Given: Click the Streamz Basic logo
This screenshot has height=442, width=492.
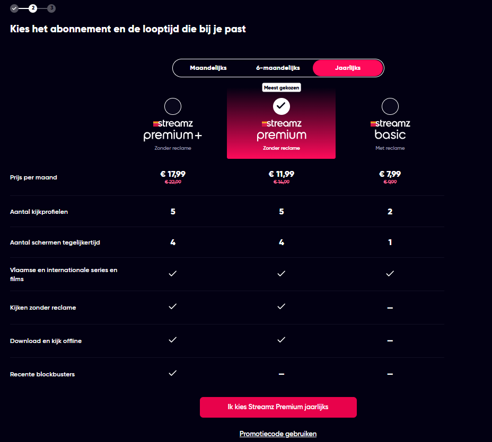Looking at the screenshot, I should tap(390, 130).
